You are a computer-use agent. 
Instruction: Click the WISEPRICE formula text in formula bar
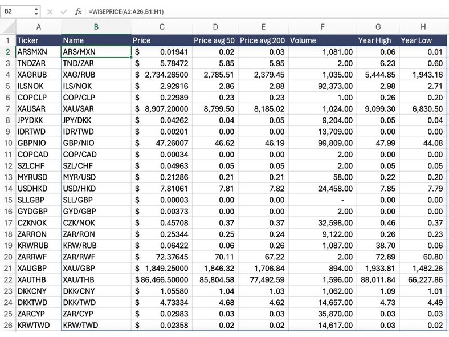tap(124, 11)
